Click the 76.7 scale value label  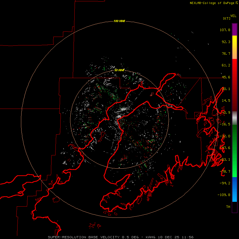pos(226,53)
